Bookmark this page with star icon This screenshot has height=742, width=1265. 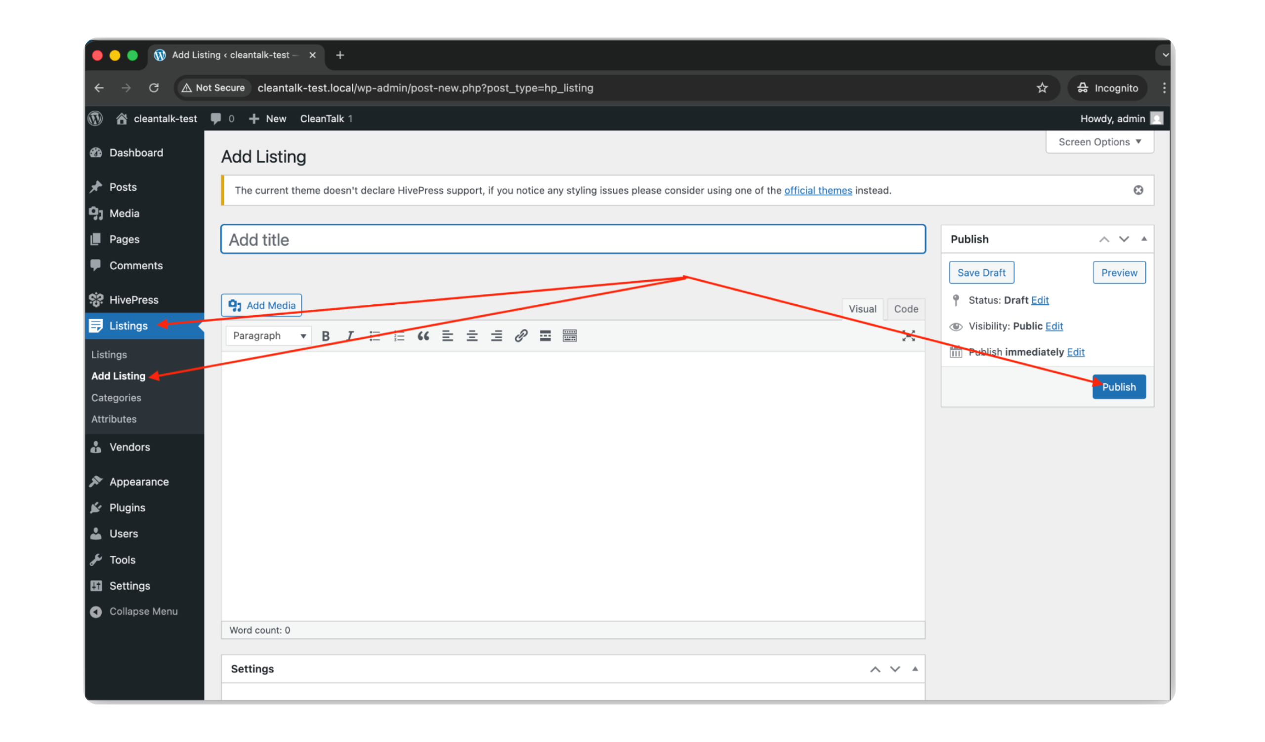click(1042, 88)
